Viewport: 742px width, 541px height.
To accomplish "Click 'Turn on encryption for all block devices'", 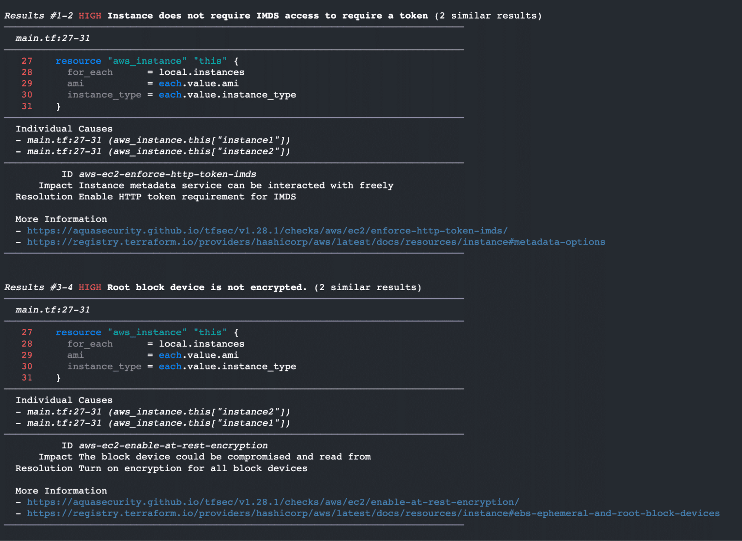I will [x=193, y=468].
